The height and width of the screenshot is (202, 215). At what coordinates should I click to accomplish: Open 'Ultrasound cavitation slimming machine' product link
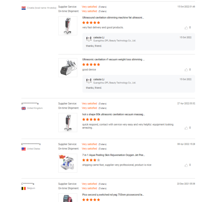[113, 18]
